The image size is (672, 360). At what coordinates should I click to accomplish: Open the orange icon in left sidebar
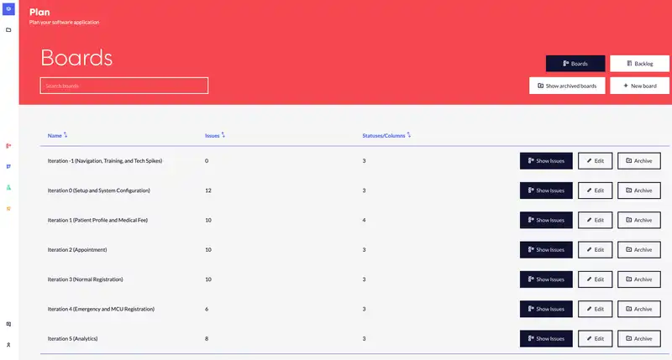[8, 207]
